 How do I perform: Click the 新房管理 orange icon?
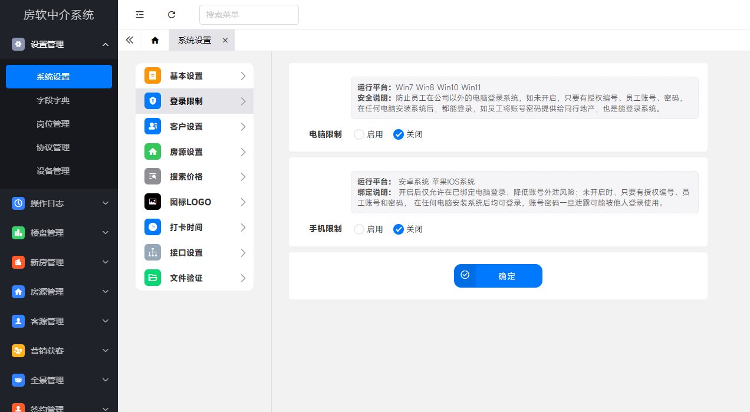pyautogui.click(x=18, y=262)
